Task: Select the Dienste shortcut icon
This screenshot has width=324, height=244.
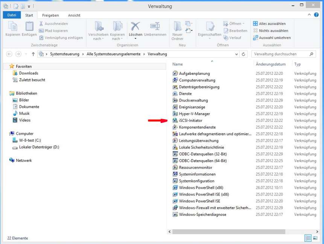Action: [175, 94]
